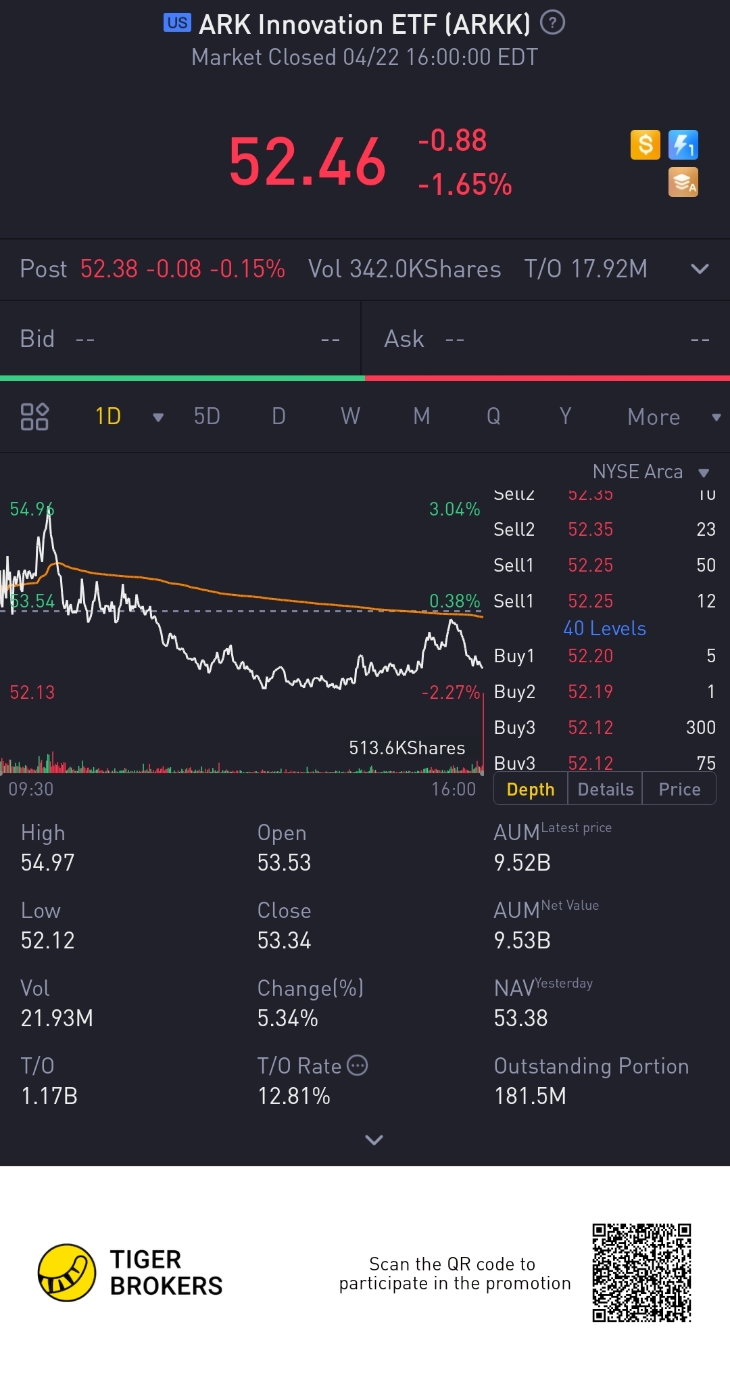Tap the Bid quote panel
The image size is (730, 1380).
[x=180, y=339]
